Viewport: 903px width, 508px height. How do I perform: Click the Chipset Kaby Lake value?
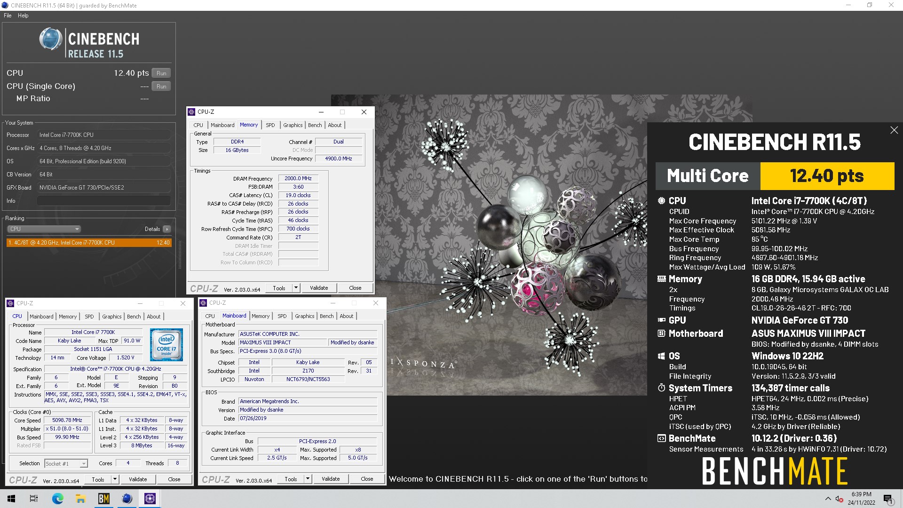click(308, 362)
